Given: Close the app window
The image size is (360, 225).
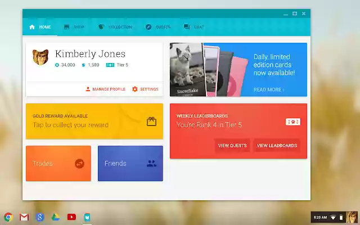Looking at the screenshot, I should [x=304, y=13].
